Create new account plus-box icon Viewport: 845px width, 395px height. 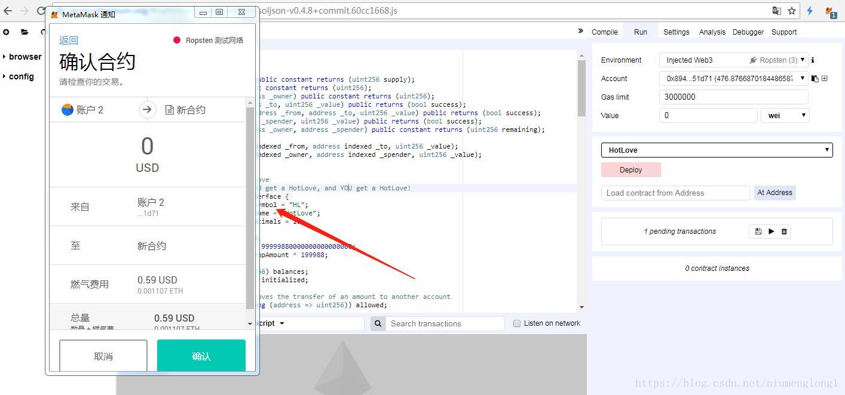pyautogui.click(x=825, y=78)
